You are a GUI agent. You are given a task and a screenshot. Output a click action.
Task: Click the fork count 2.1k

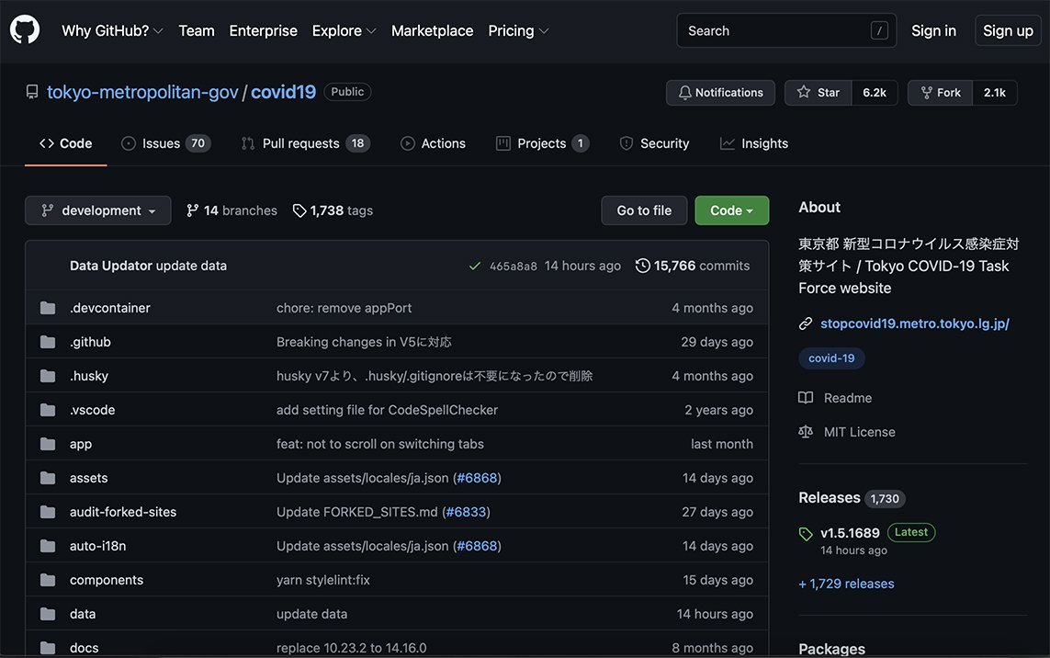994,93
